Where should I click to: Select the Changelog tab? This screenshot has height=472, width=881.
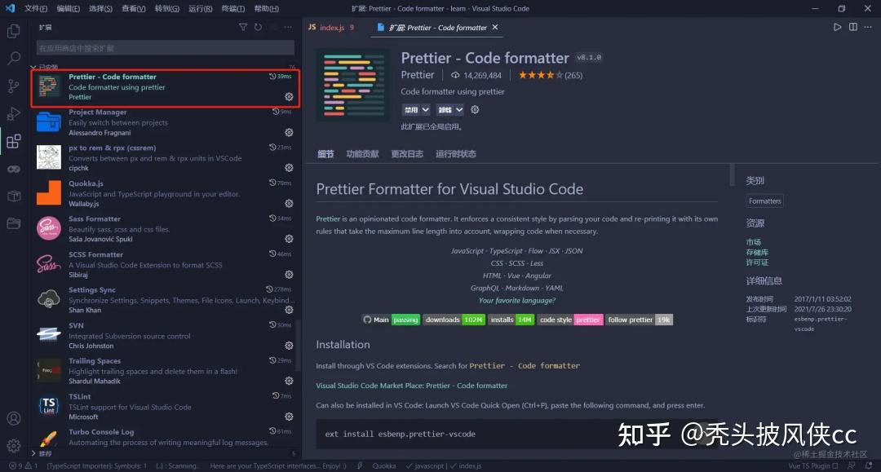[x=407, y=154]
